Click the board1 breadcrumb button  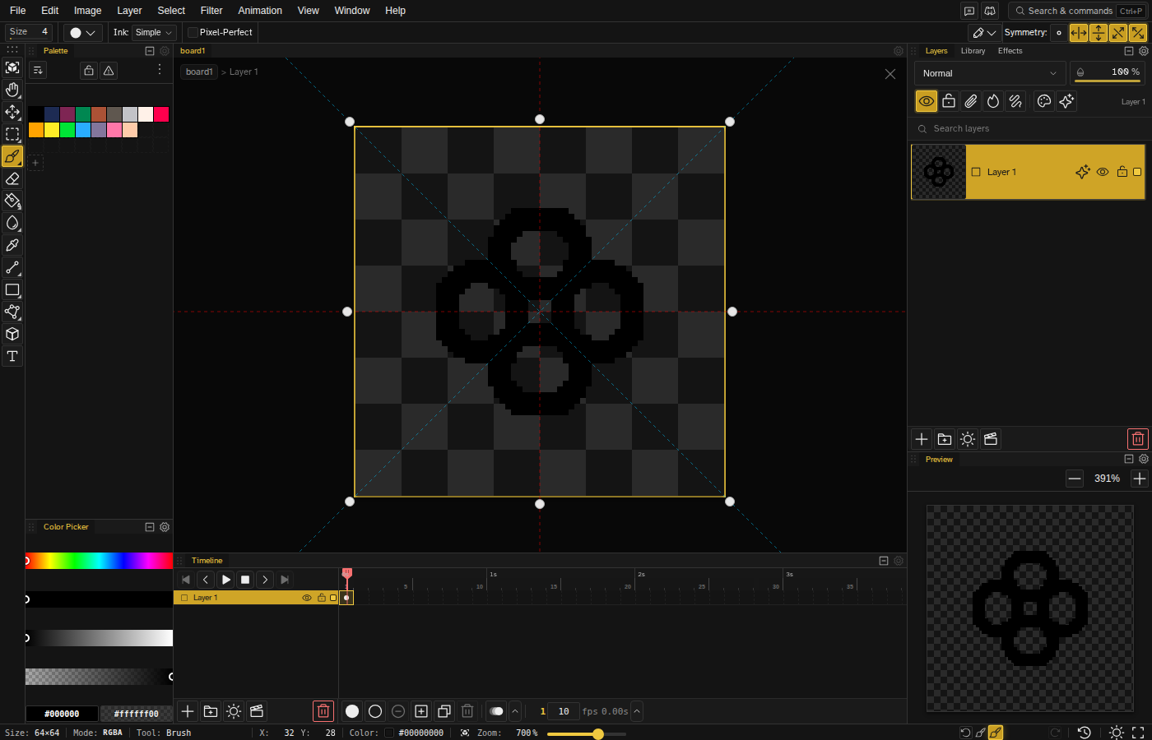click(199, 72)
